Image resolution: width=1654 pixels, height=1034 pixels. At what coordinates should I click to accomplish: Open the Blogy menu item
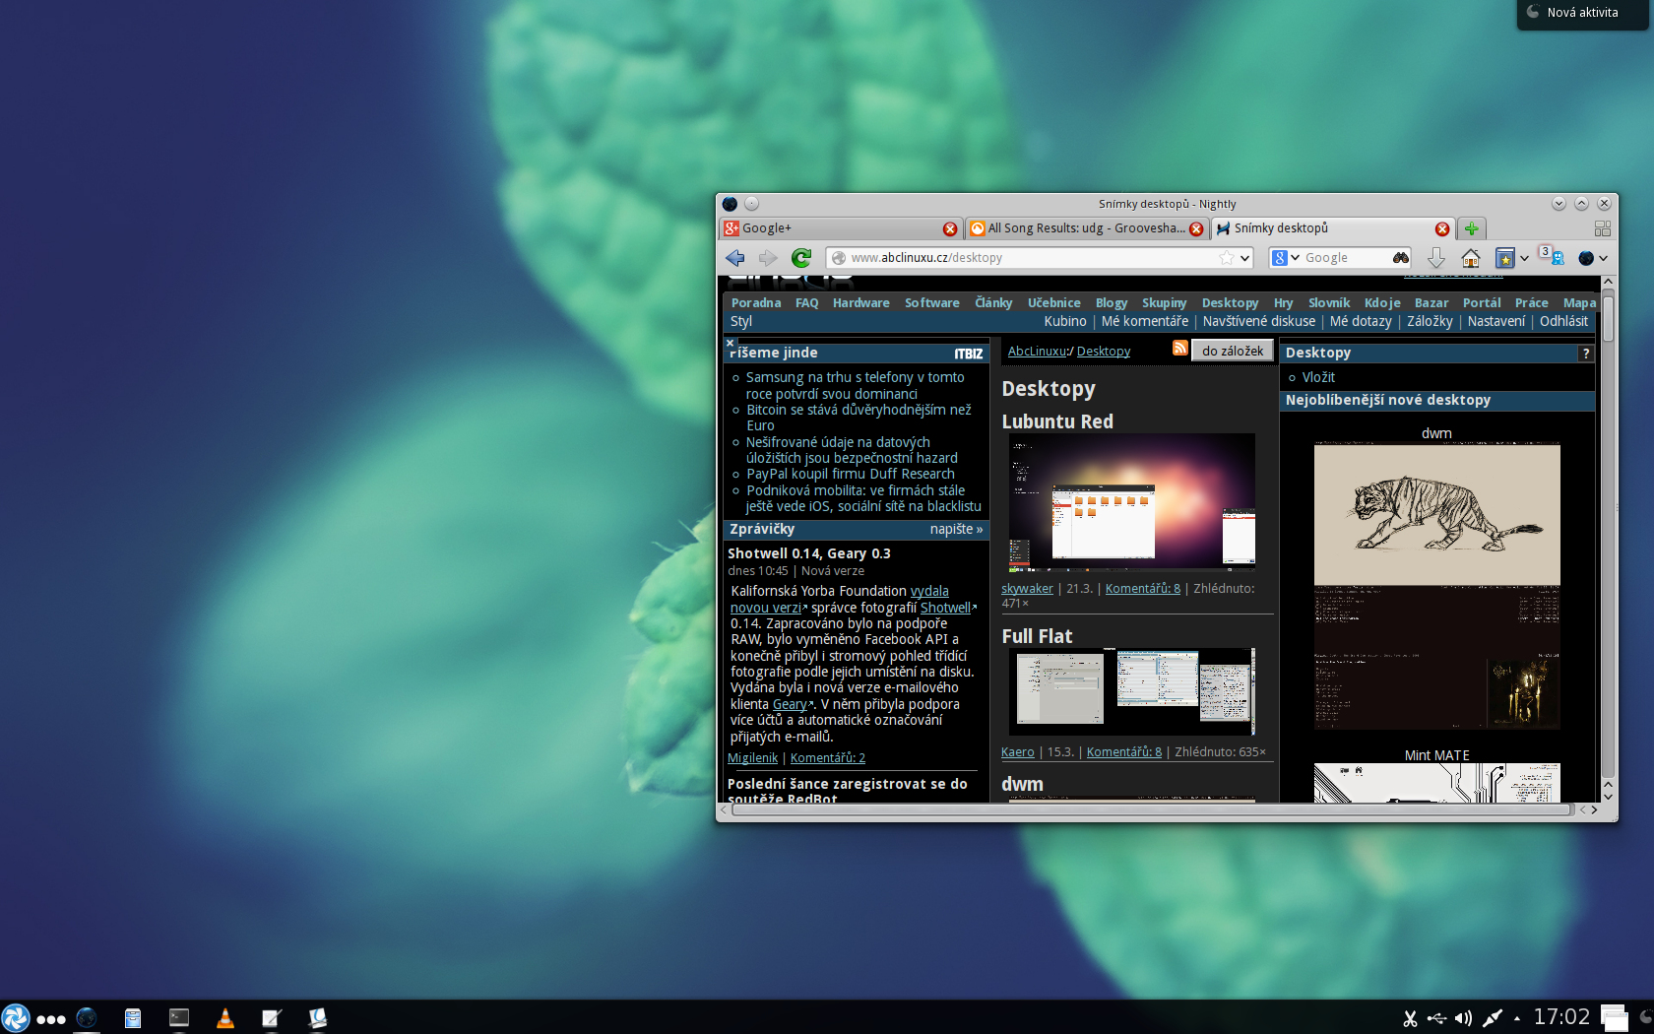1112,303
